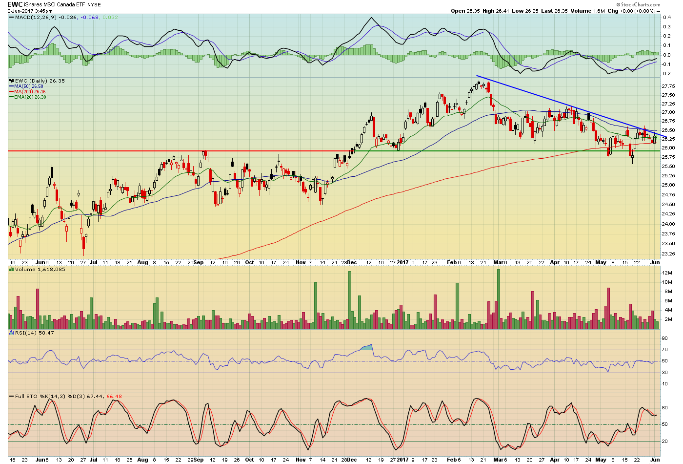Viewport: 683px width, 464px height.
Task: Click the 25.00 price axis label
Action: click(668, 185)
